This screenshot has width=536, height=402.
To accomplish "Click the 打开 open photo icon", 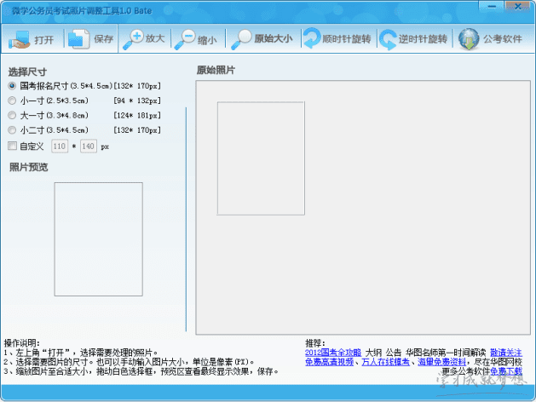I will [20, 39].
